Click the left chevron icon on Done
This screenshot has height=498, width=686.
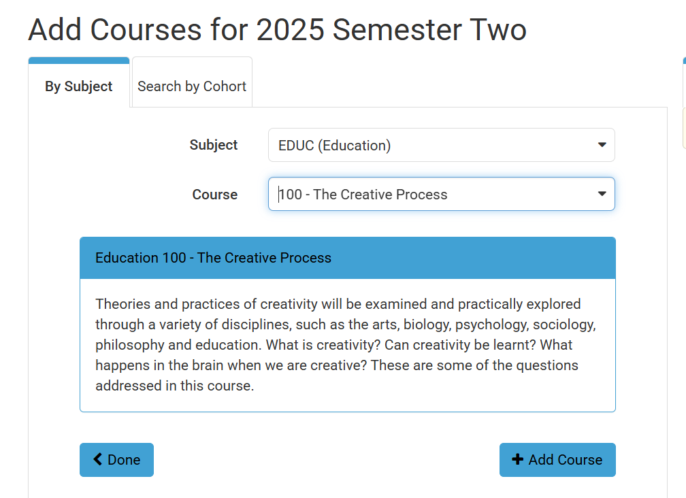pyautogui.click(x=97, y=459)
